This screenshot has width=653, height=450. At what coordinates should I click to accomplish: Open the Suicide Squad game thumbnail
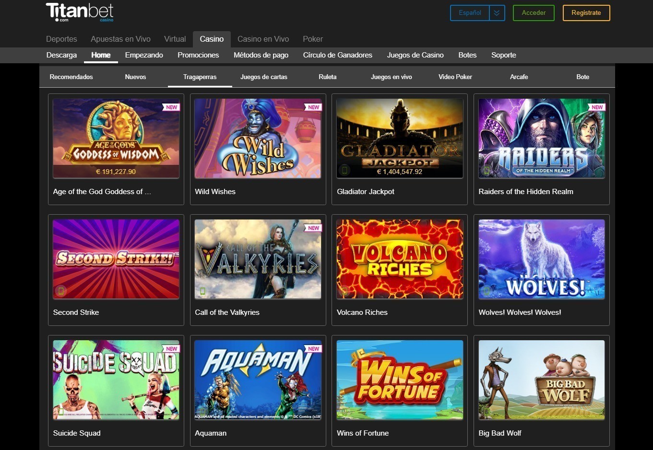point(116,380)
